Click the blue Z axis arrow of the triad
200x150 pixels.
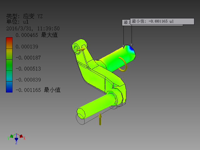click(x=16, y=139)
